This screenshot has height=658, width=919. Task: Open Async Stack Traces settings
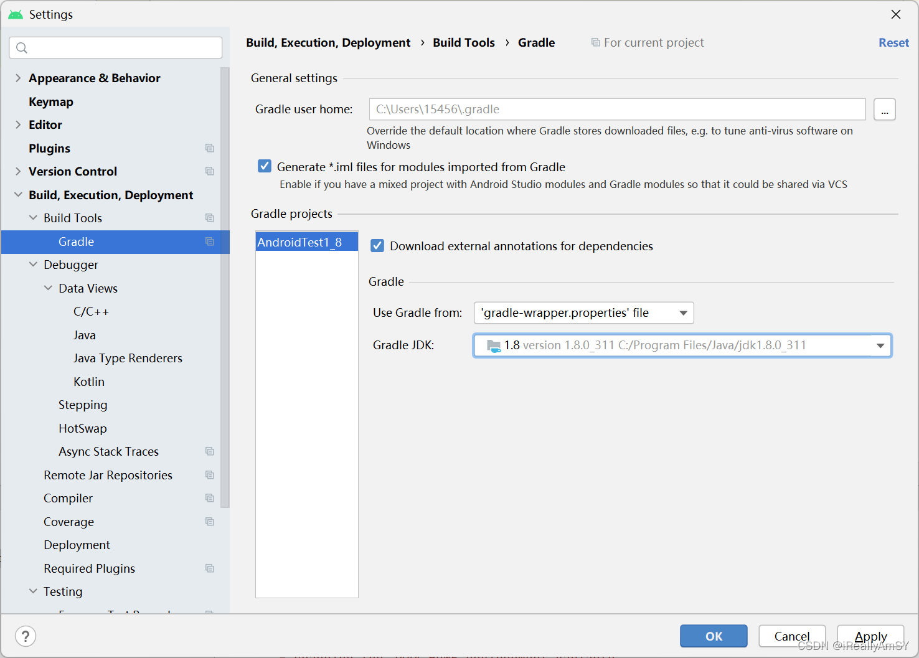tap(108, 451)
